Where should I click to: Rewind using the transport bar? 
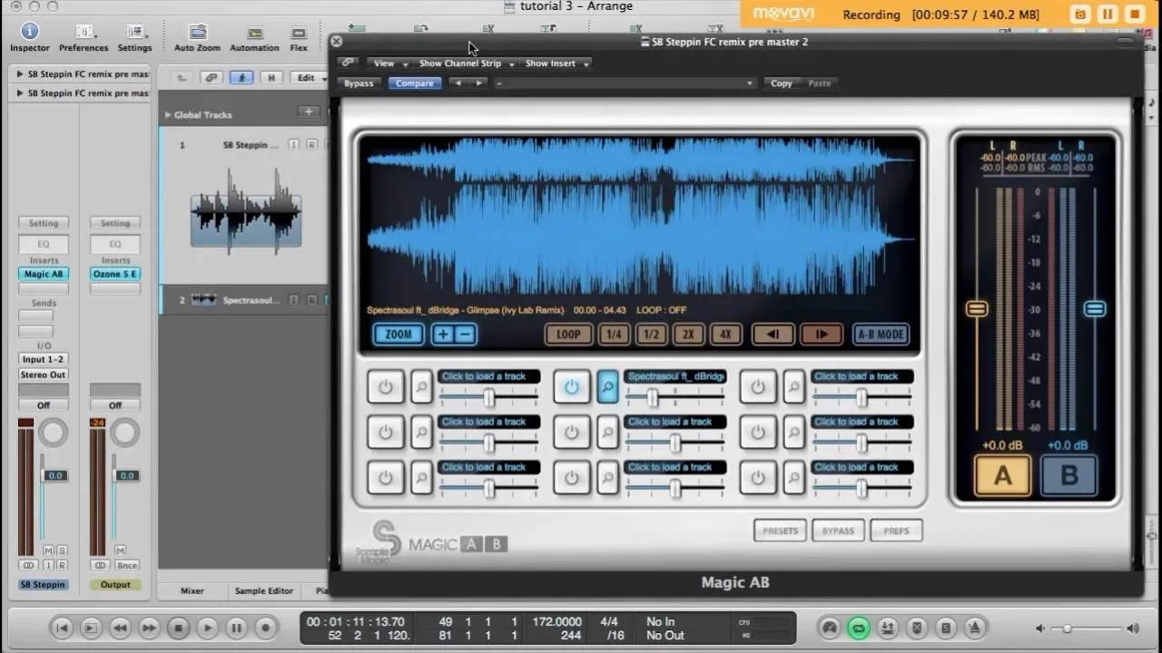click(120, 628)
